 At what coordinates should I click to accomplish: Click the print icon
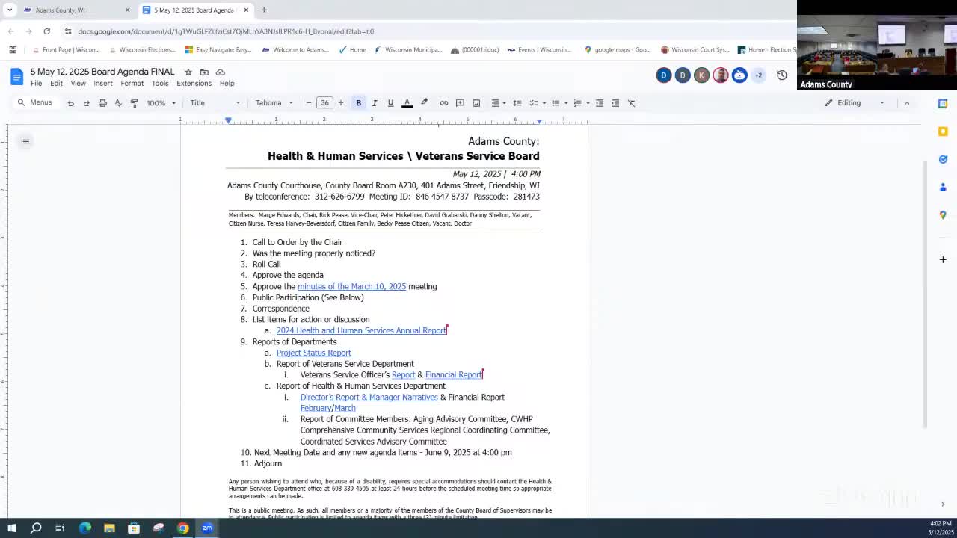pyautogui.click(x=102, y=103)
